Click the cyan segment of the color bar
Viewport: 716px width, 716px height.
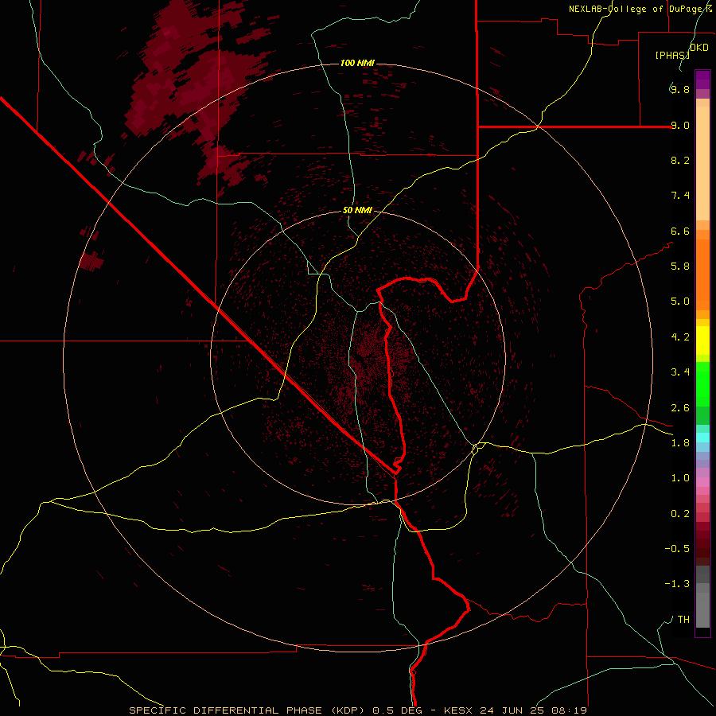pos(702,438)
